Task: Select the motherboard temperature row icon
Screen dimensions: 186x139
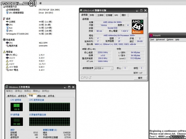Action: 7,22
